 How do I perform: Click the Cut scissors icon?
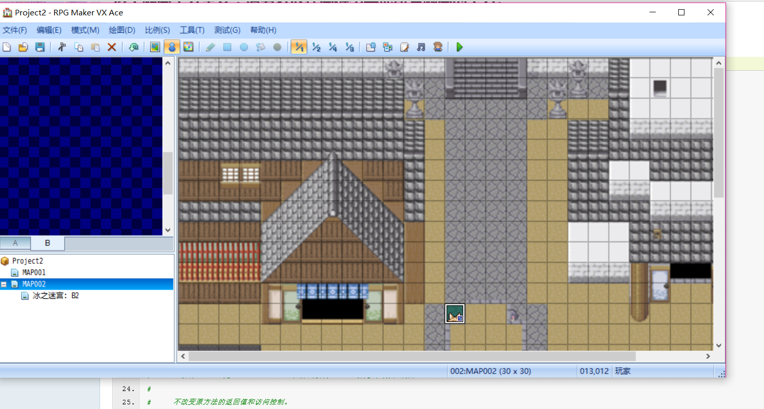tap(62, 47)
